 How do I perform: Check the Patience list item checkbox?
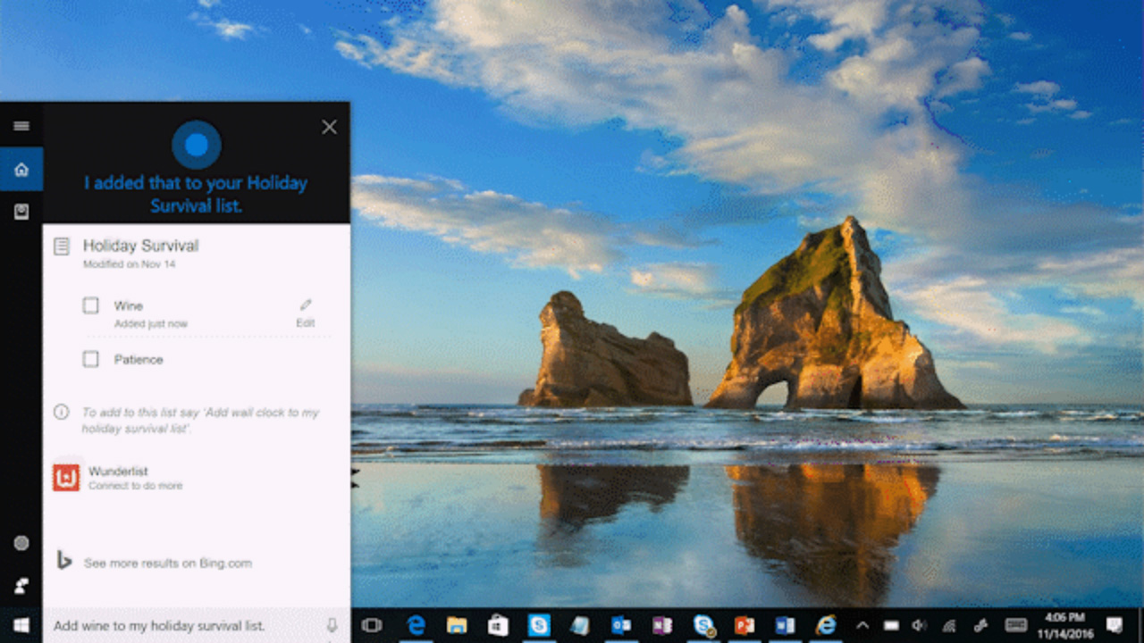click(89, 359)
